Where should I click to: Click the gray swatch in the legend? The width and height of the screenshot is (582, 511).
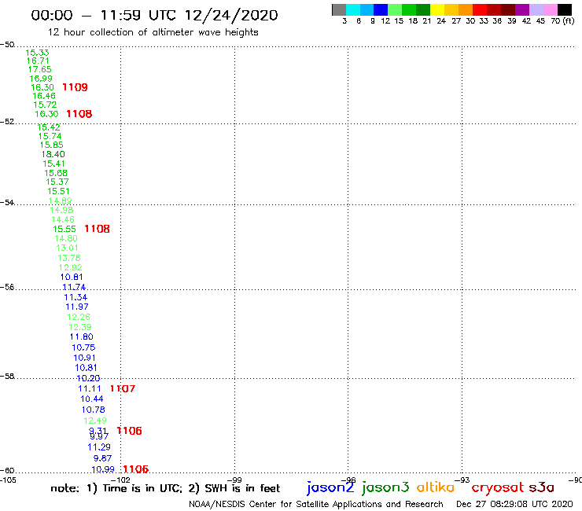(x=339, y=9)
